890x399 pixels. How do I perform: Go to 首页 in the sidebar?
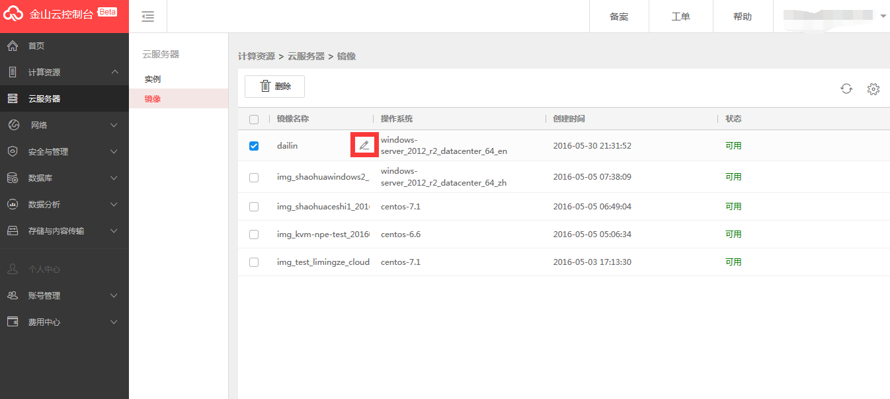point(36,46)
